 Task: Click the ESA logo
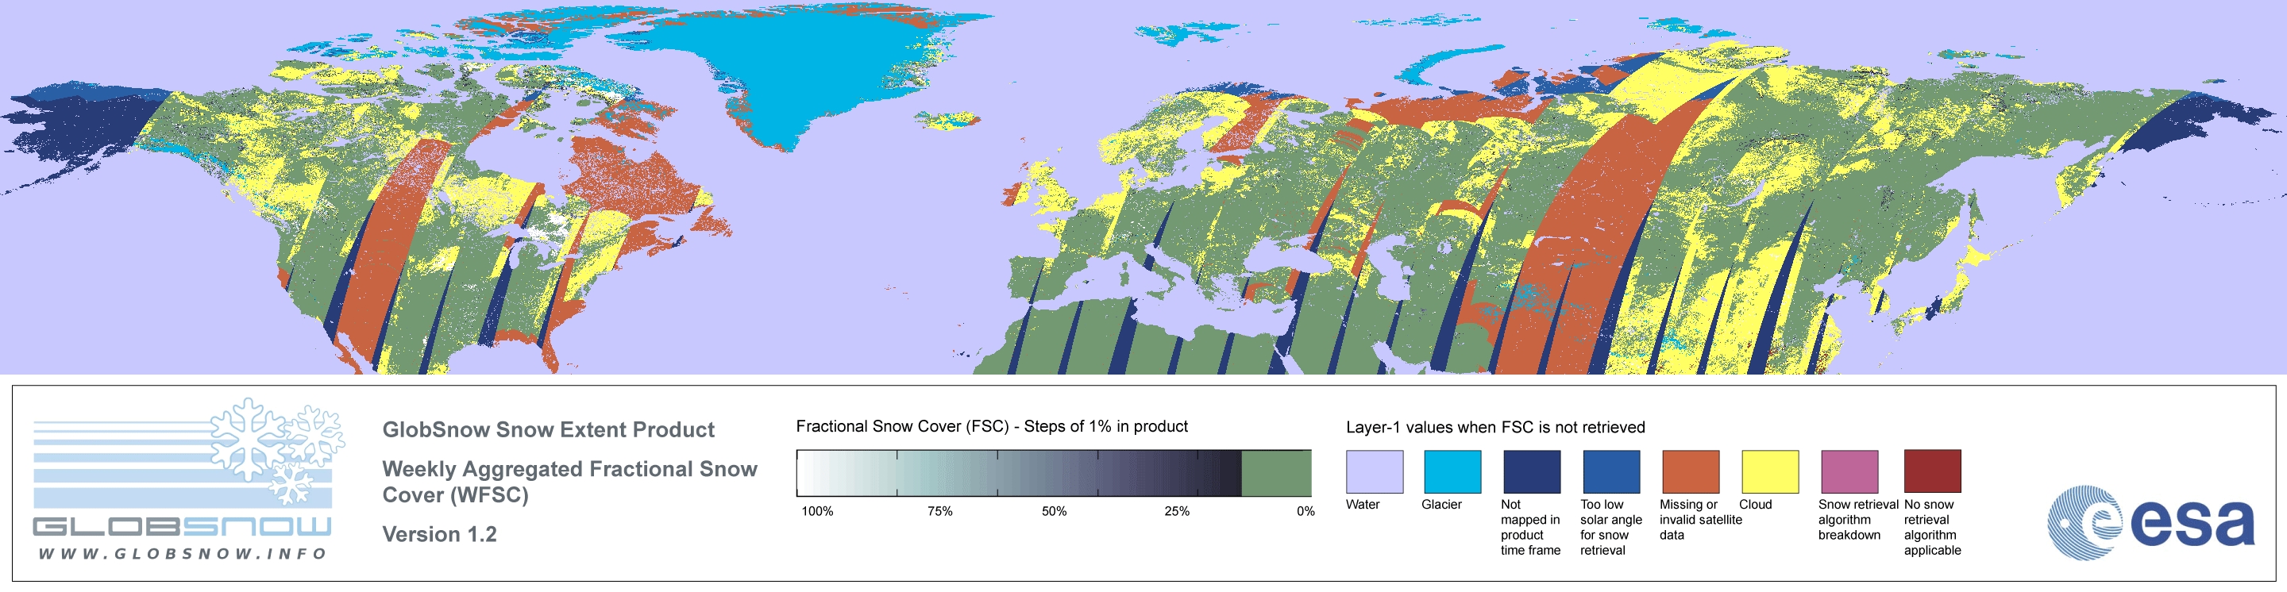tap(2150, 523)
